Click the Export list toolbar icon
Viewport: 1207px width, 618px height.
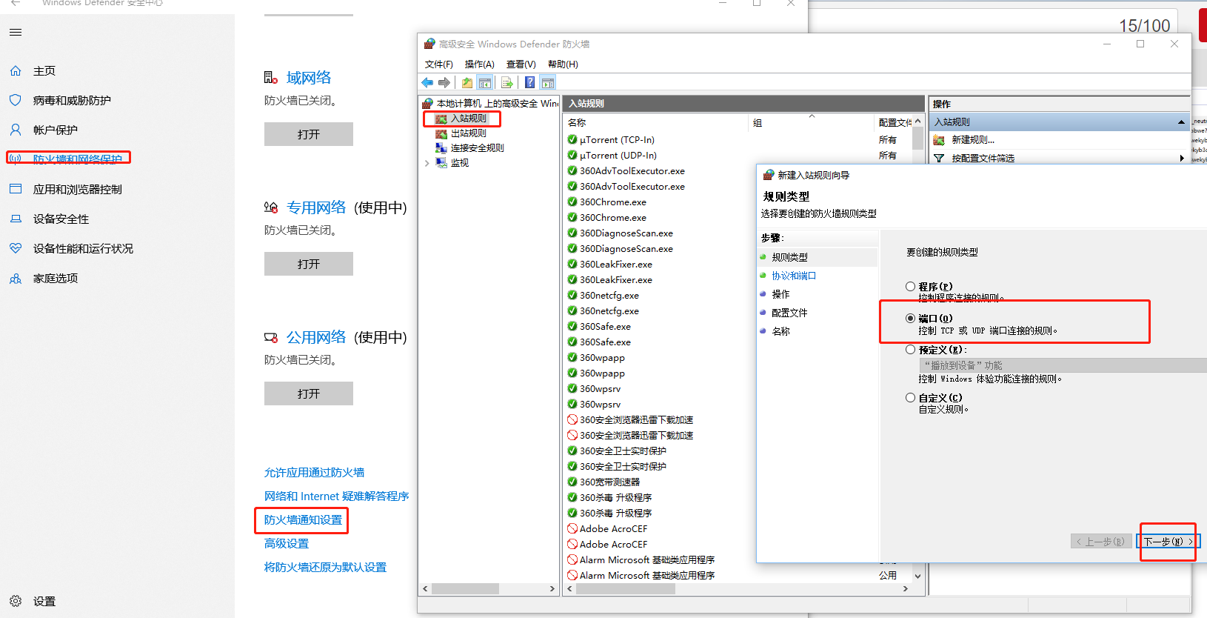pos(507,82)
